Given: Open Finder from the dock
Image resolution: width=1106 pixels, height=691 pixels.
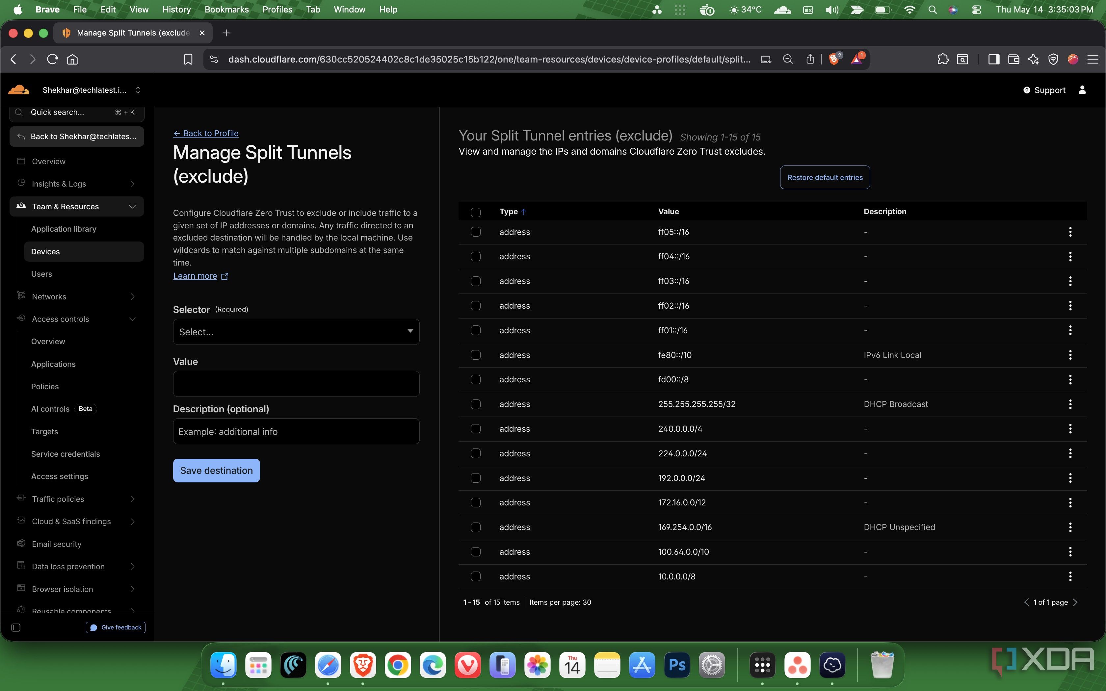Looking at the screenshot, I should (x=223, y=664).
